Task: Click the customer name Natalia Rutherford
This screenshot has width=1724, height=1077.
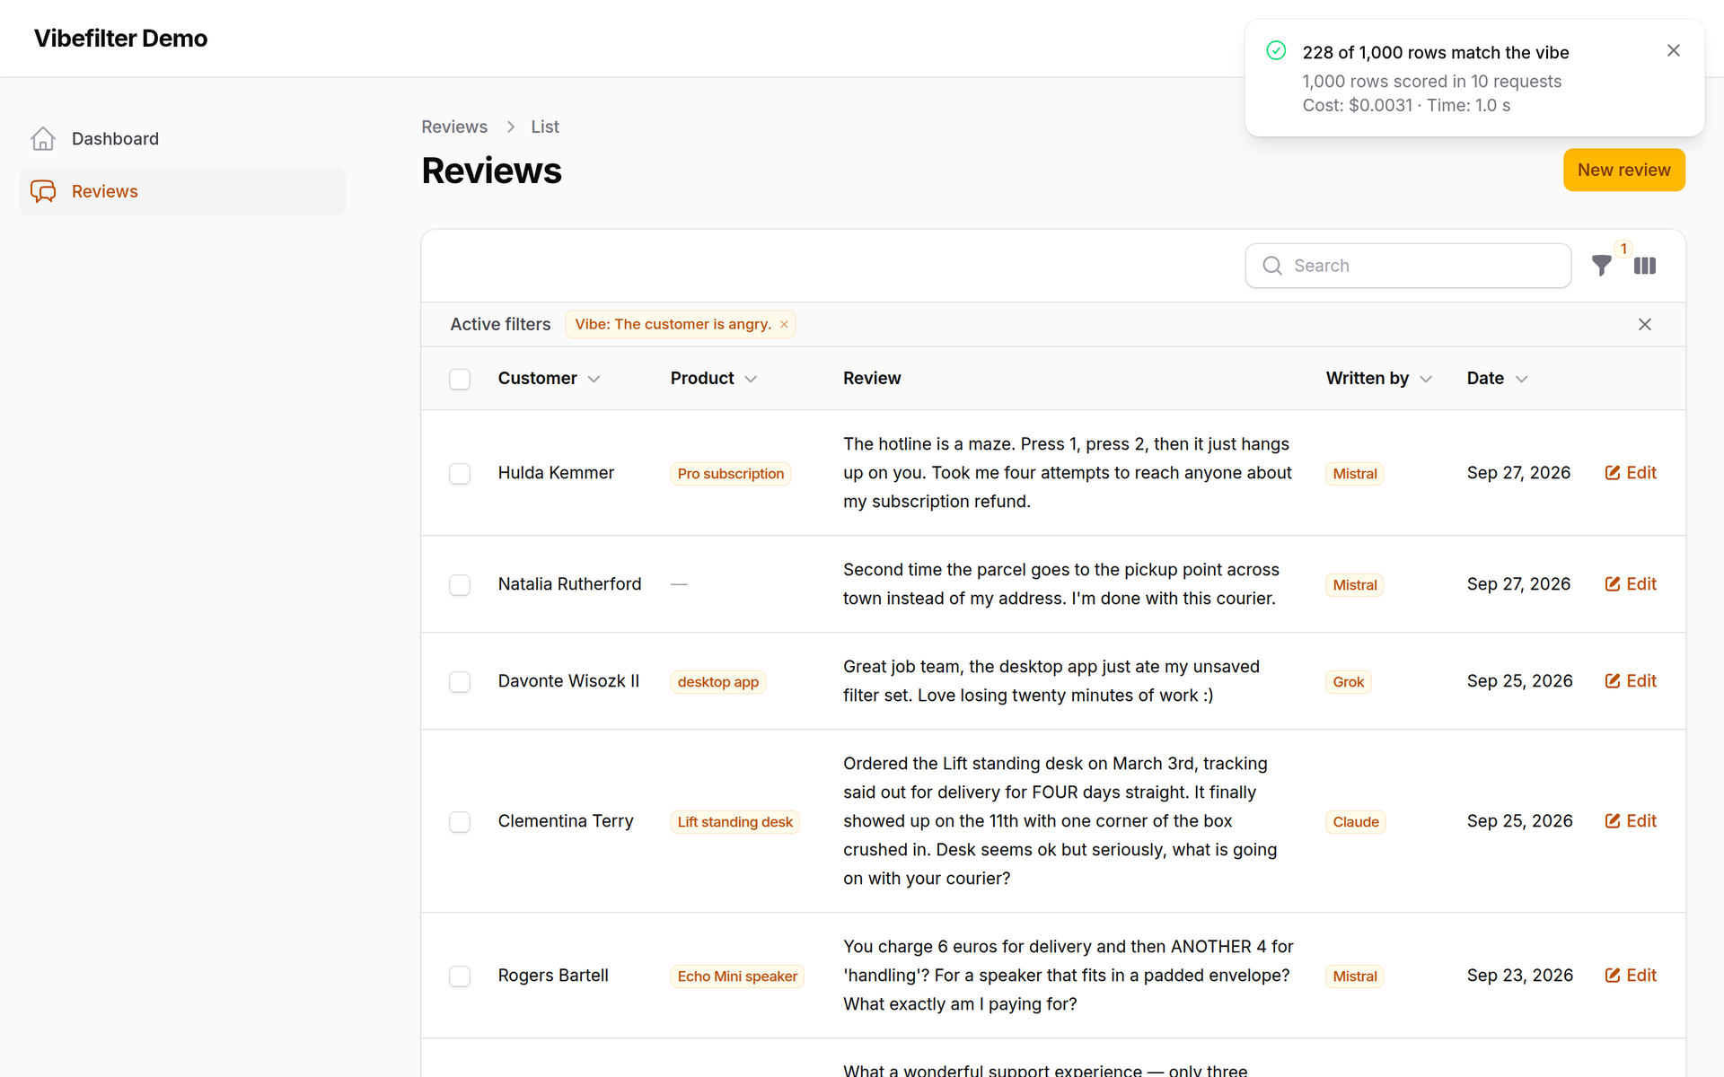Action: [x=570, y=584]
